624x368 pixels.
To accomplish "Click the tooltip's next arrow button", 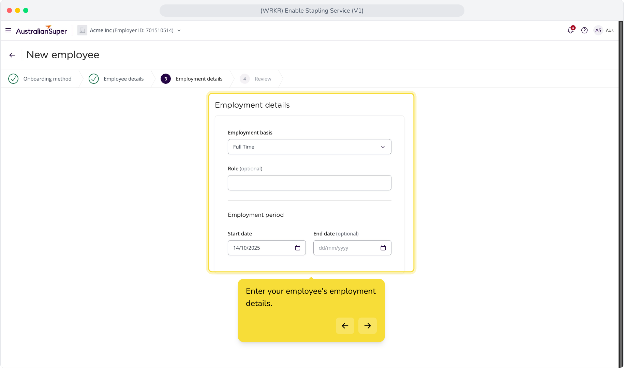I will click(367, 326).
